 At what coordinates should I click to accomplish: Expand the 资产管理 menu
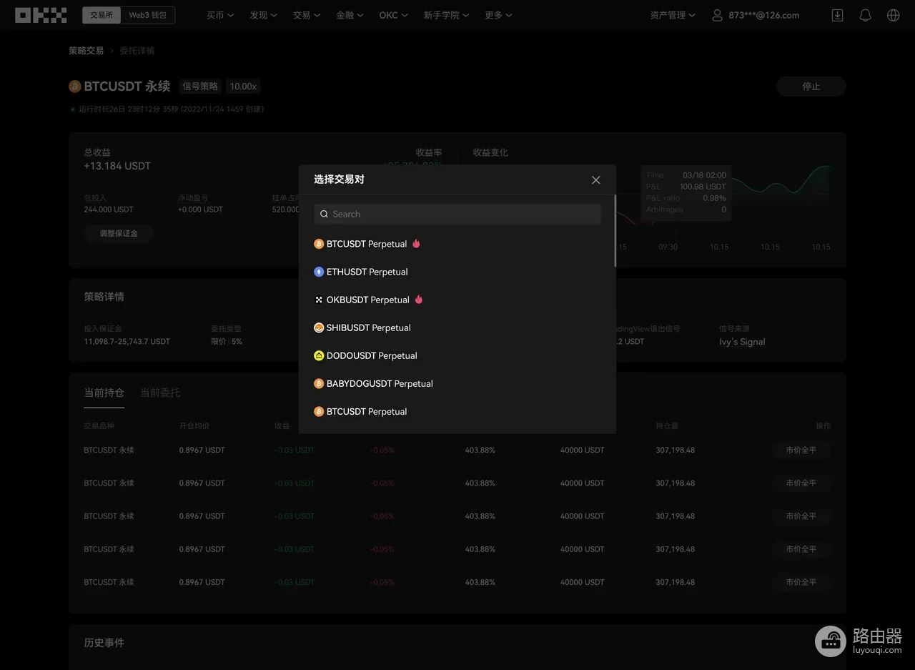pyautogui.click(x=672, y=15)
